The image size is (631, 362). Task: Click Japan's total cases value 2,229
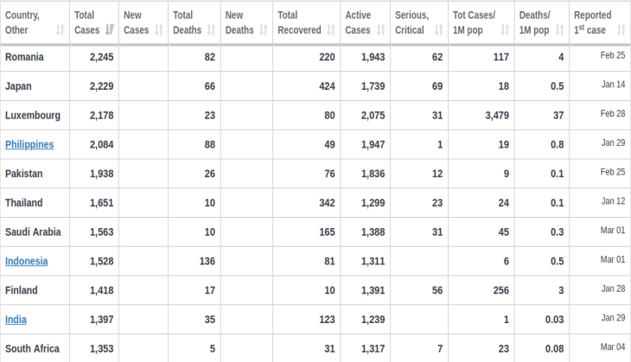(100, 86)
